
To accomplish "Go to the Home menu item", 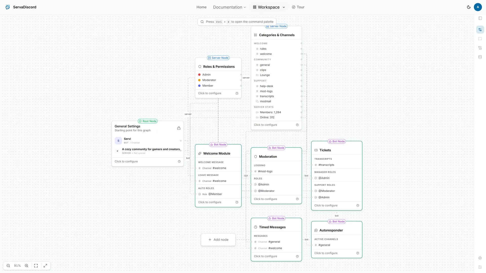I will tap(201, 7).
